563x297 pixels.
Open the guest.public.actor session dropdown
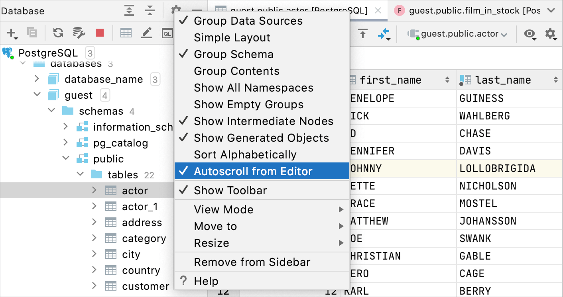457,34
